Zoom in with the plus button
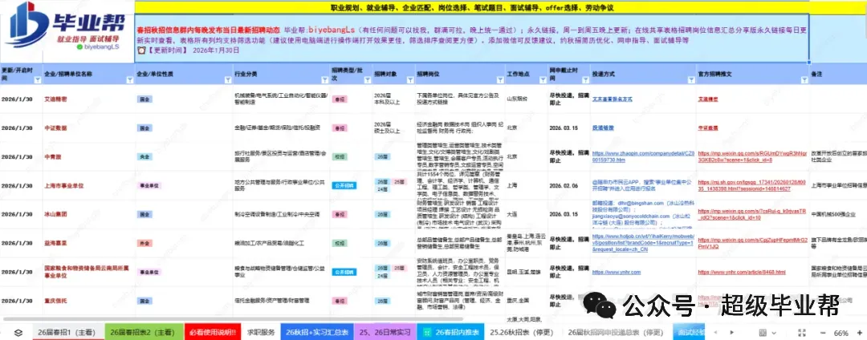 (x=861, y=333)
